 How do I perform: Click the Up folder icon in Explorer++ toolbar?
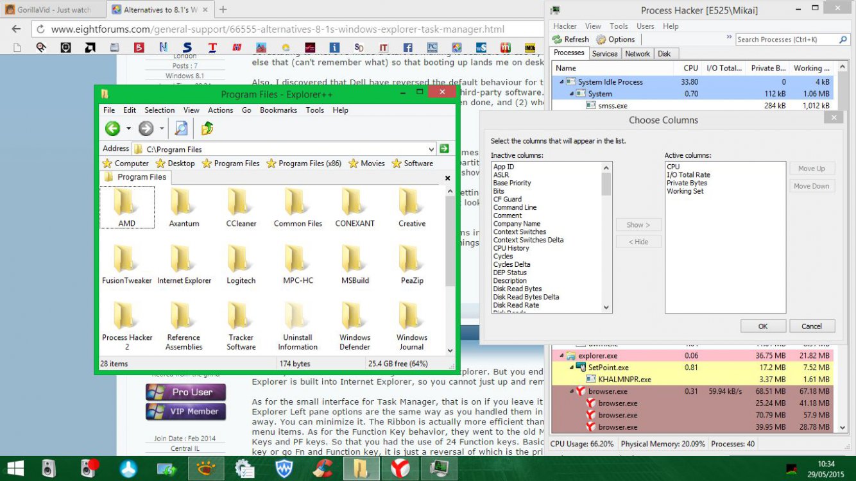(x=207, y=128)
